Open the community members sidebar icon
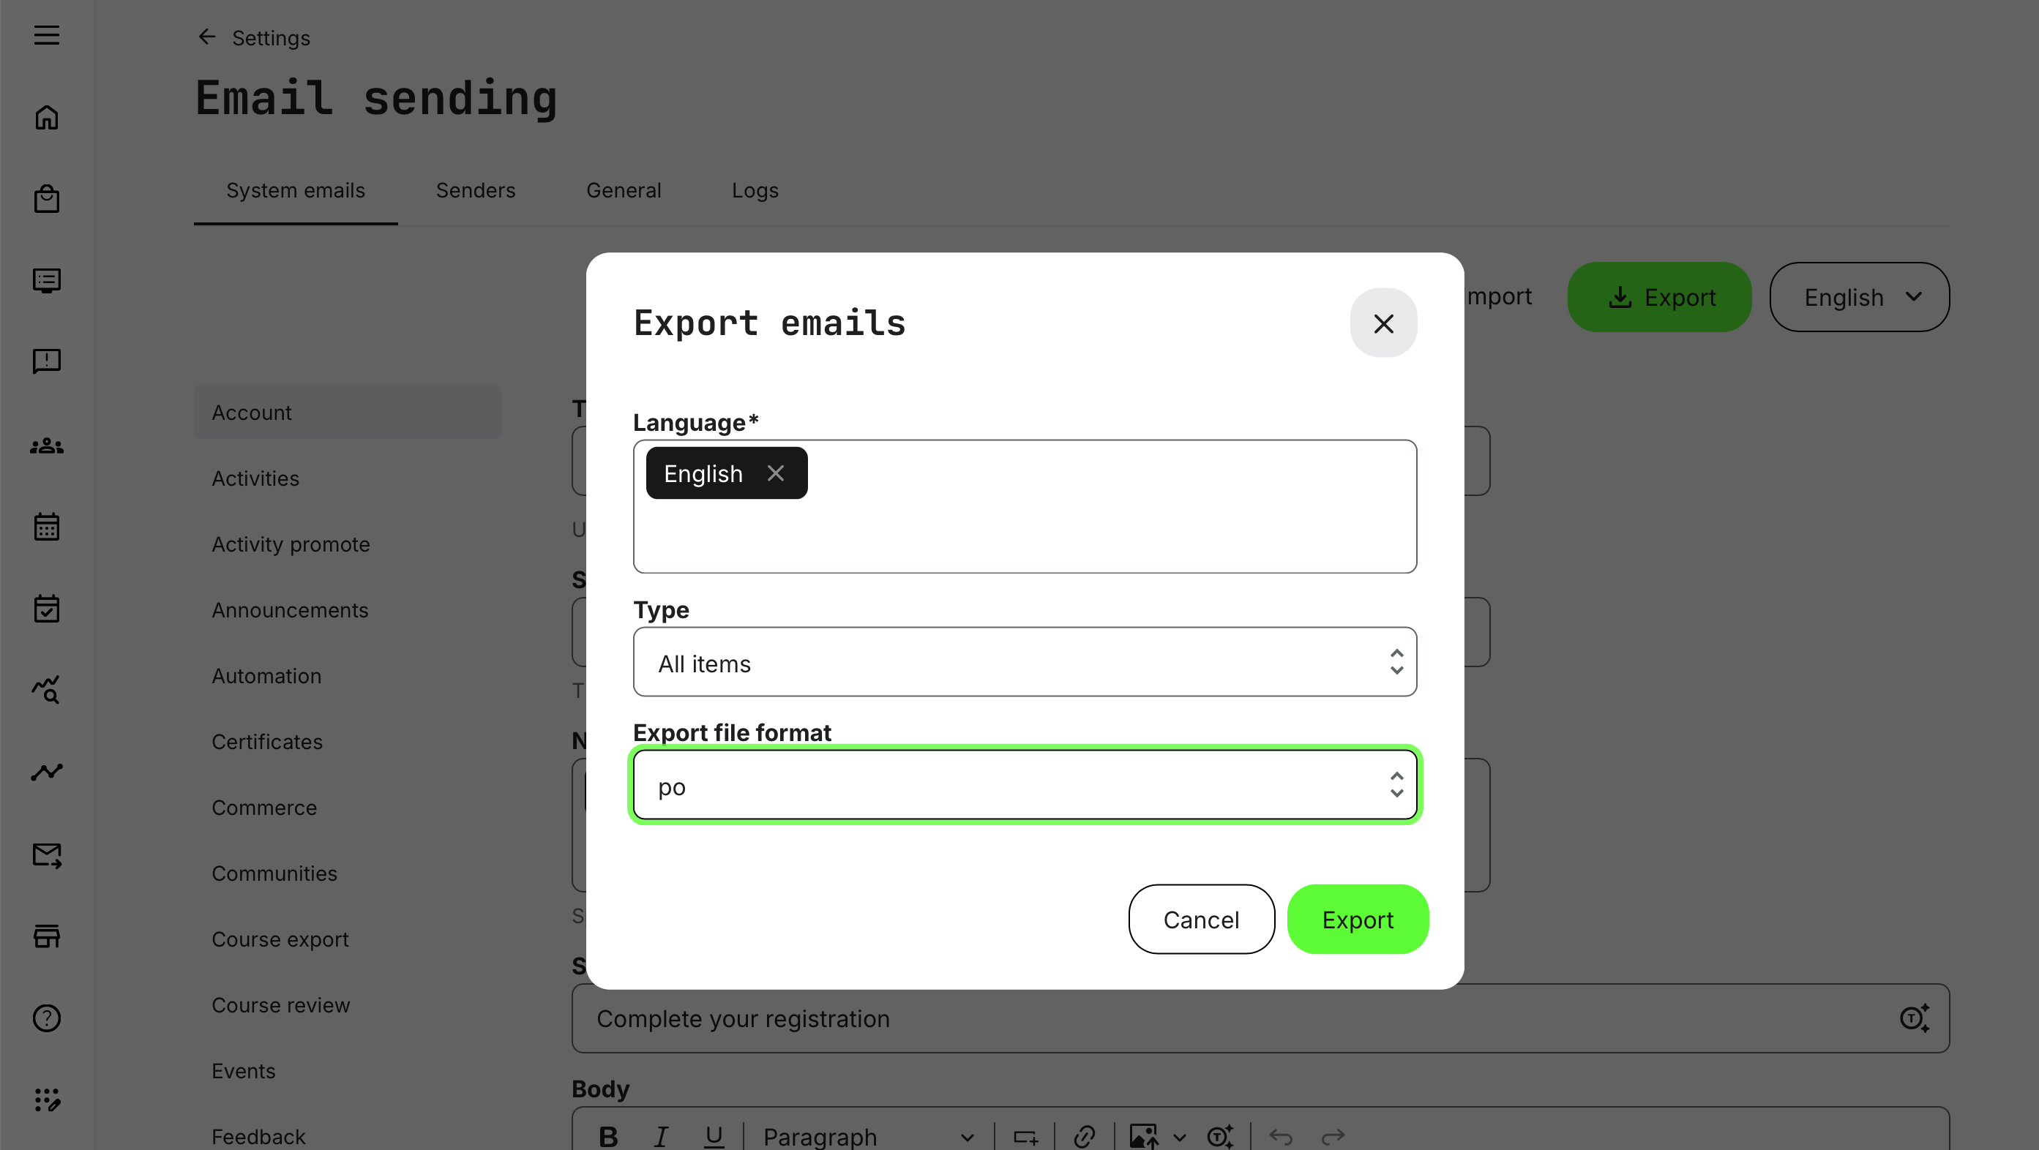 coord(46,445)
